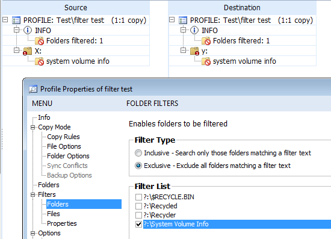This screenshot has width=331, height=239.
Task: Click the X: drive folder icon
Action: click(x=28, y=51)
